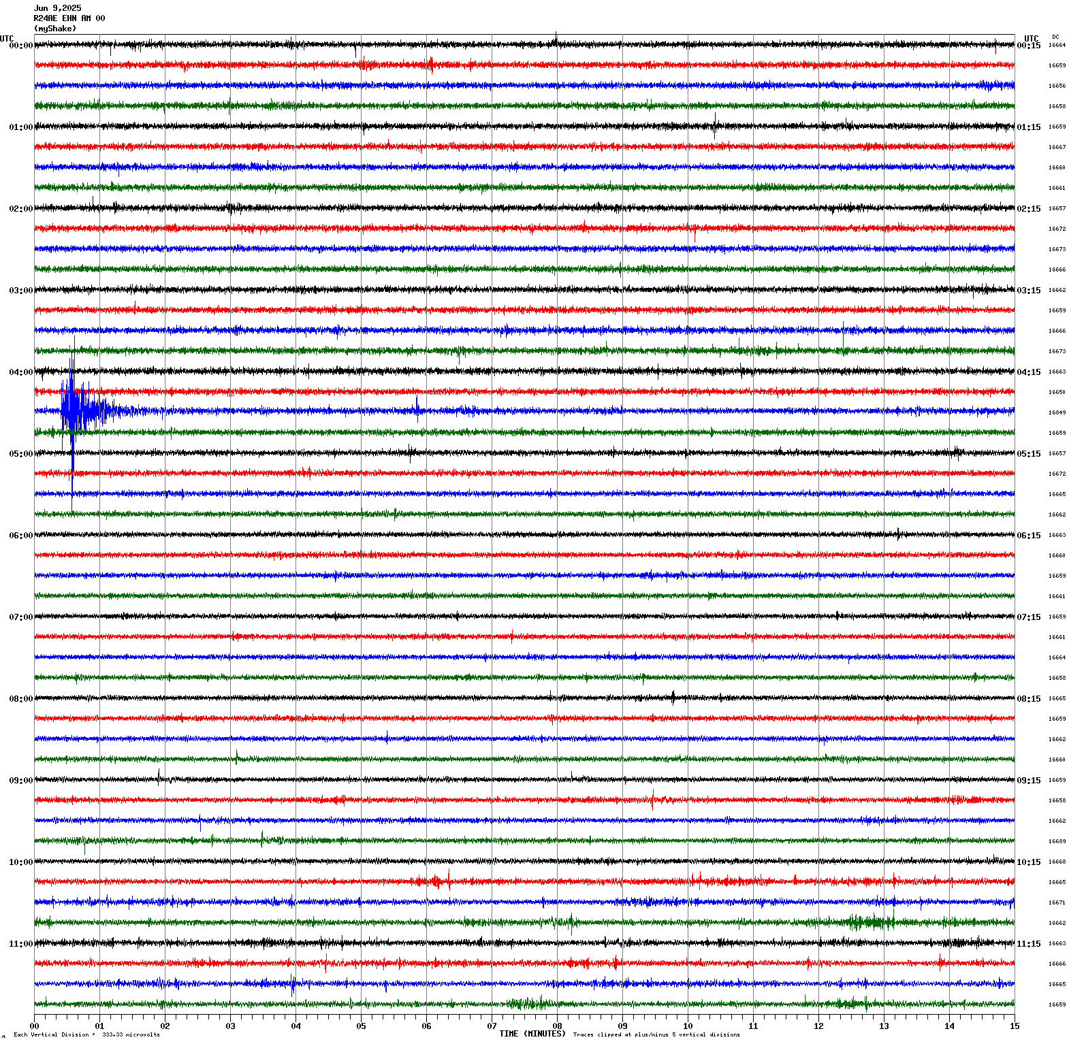Click the left-side time label "00:00"
The height and width of the screenshot is (1044, 1069).
click(x=21, y=46)
